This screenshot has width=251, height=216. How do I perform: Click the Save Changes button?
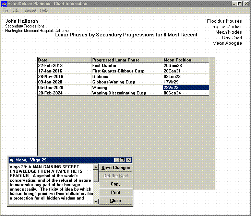click(116, 168)
